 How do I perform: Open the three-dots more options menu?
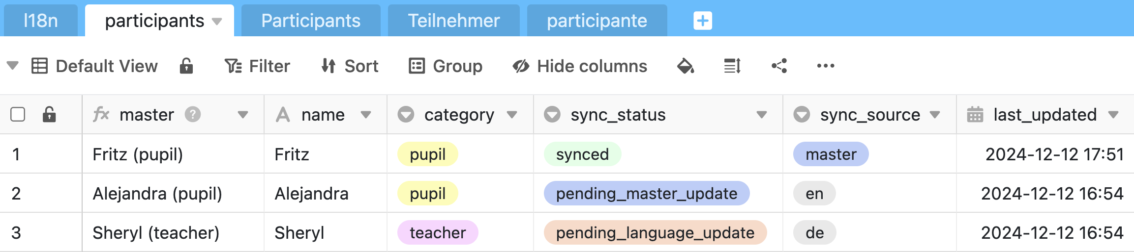[825, 66]
